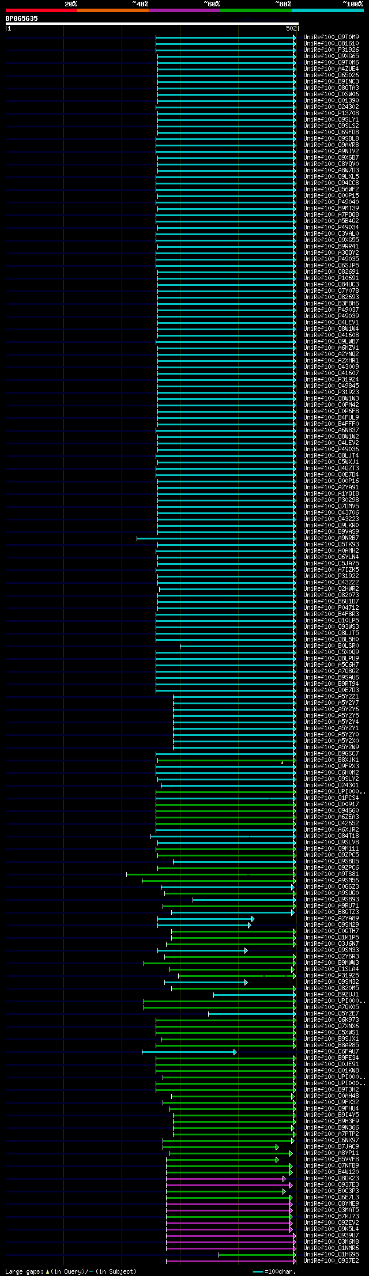Open hit UniRef100_O81610
The image size is (369, 1276).
click(331, 43)
